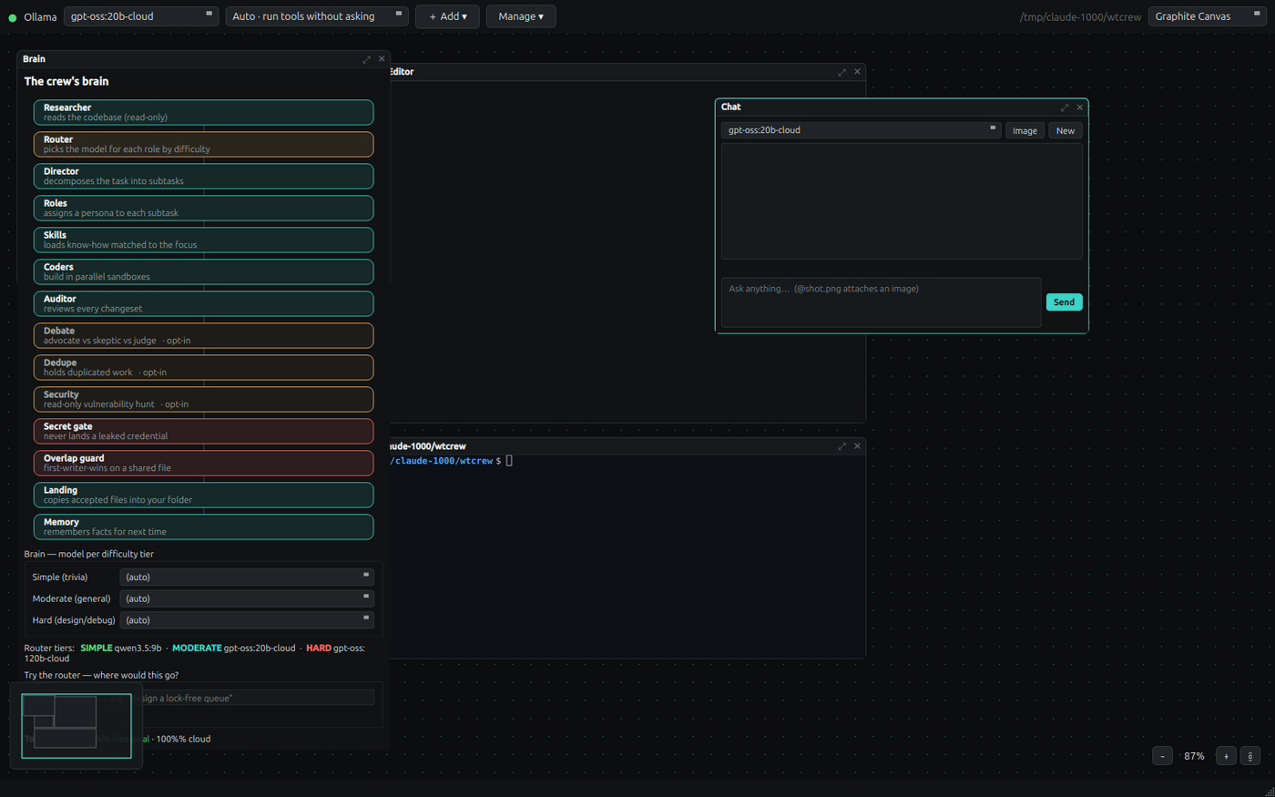Click the corner resize grip icon
This screenshot has width=1275, height=797.
tap(1270, 792)
